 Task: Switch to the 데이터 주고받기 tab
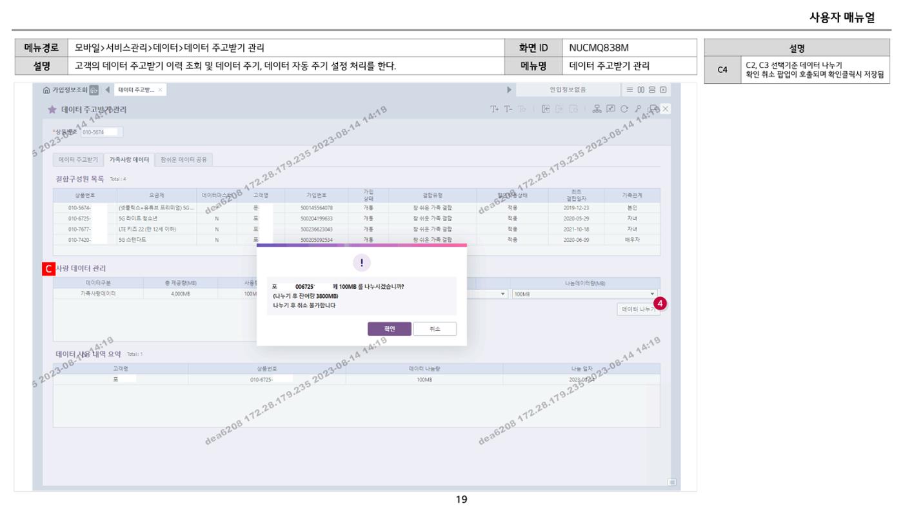pyautogui.click(x=78, y=159)
